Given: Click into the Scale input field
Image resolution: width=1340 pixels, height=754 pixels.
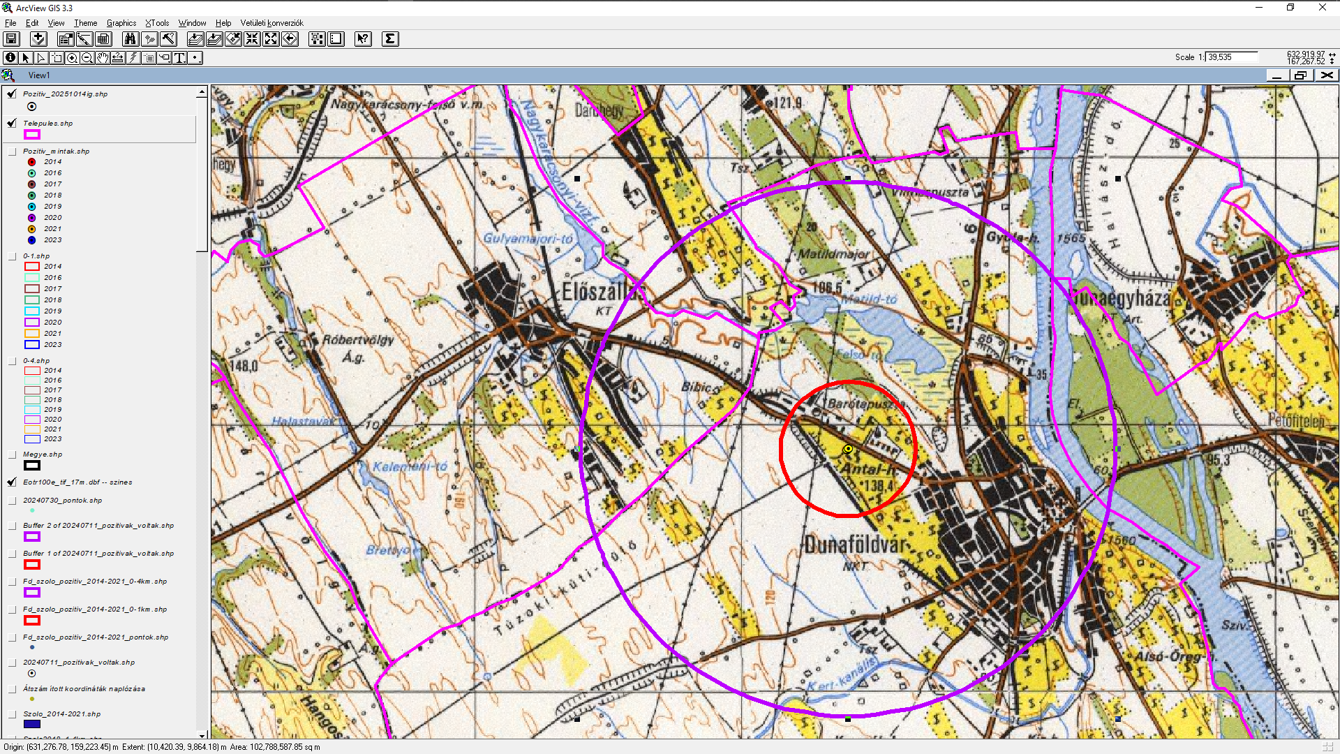Looking at the screenshot, I should point(1231,57).
